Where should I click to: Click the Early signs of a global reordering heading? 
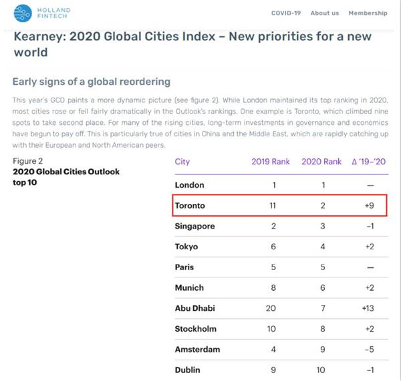(92, 82)
